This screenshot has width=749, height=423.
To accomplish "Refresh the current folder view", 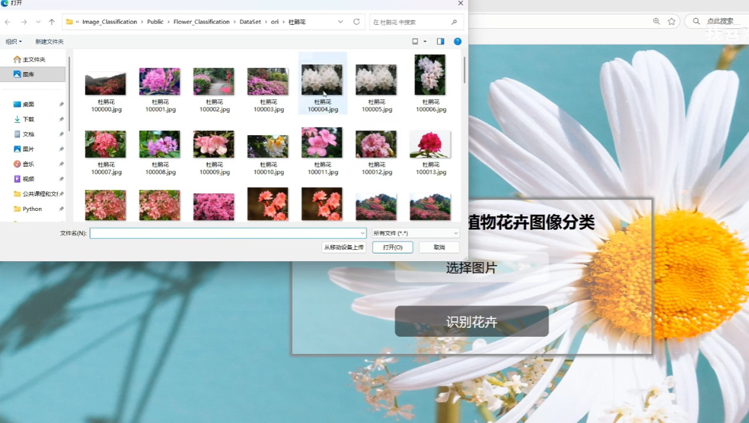I will click(356, 22).
